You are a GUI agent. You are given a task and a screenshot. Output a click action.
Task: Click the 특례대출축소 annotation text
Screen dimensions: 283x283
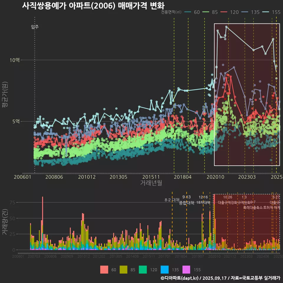pyautogui.click(x=253, y=208)
